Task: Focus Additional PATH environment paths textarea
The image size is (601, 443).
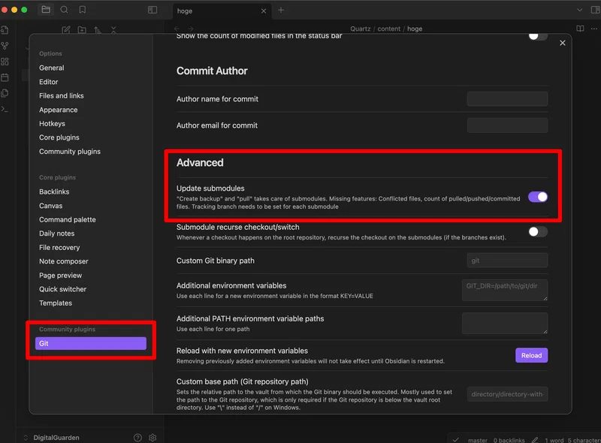Action: click(x=505, y=323)
